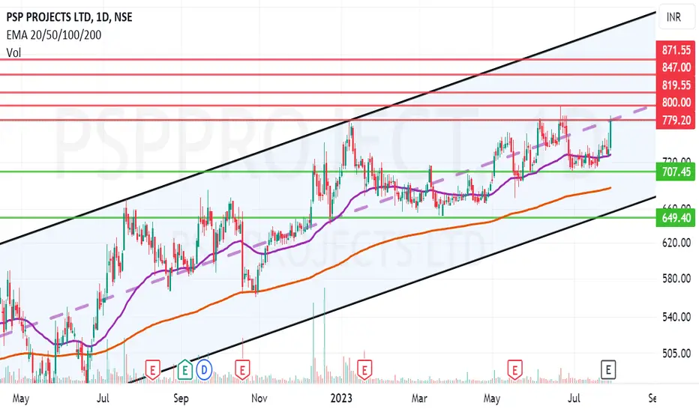Click the 505.00 price axis value
The image size is (699, 412).
click(x=676, y=354)
